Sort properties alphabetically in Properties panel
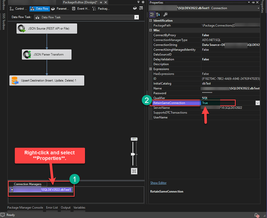The height and width of the screenshot is (218, 267). (x=157, y=15)
